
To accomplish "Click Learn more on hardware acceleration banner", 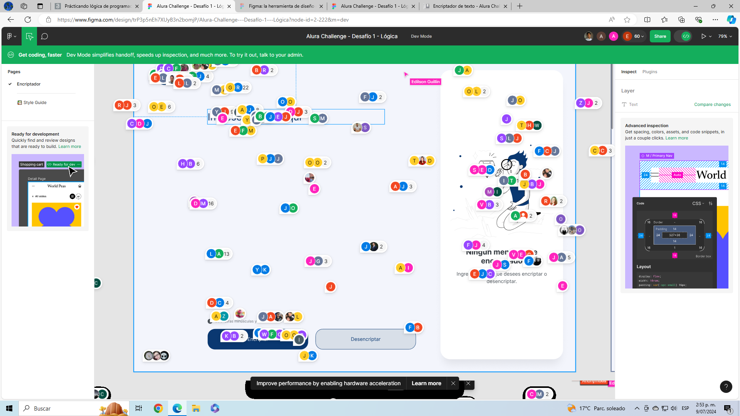I will 426,383.
